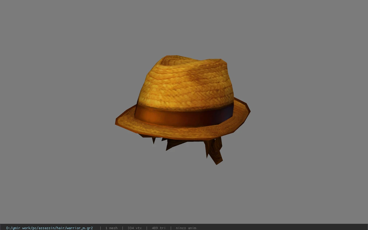
Task: Click the file path warrior_m.gr2 in status bar
Action: tap(49, 228)
